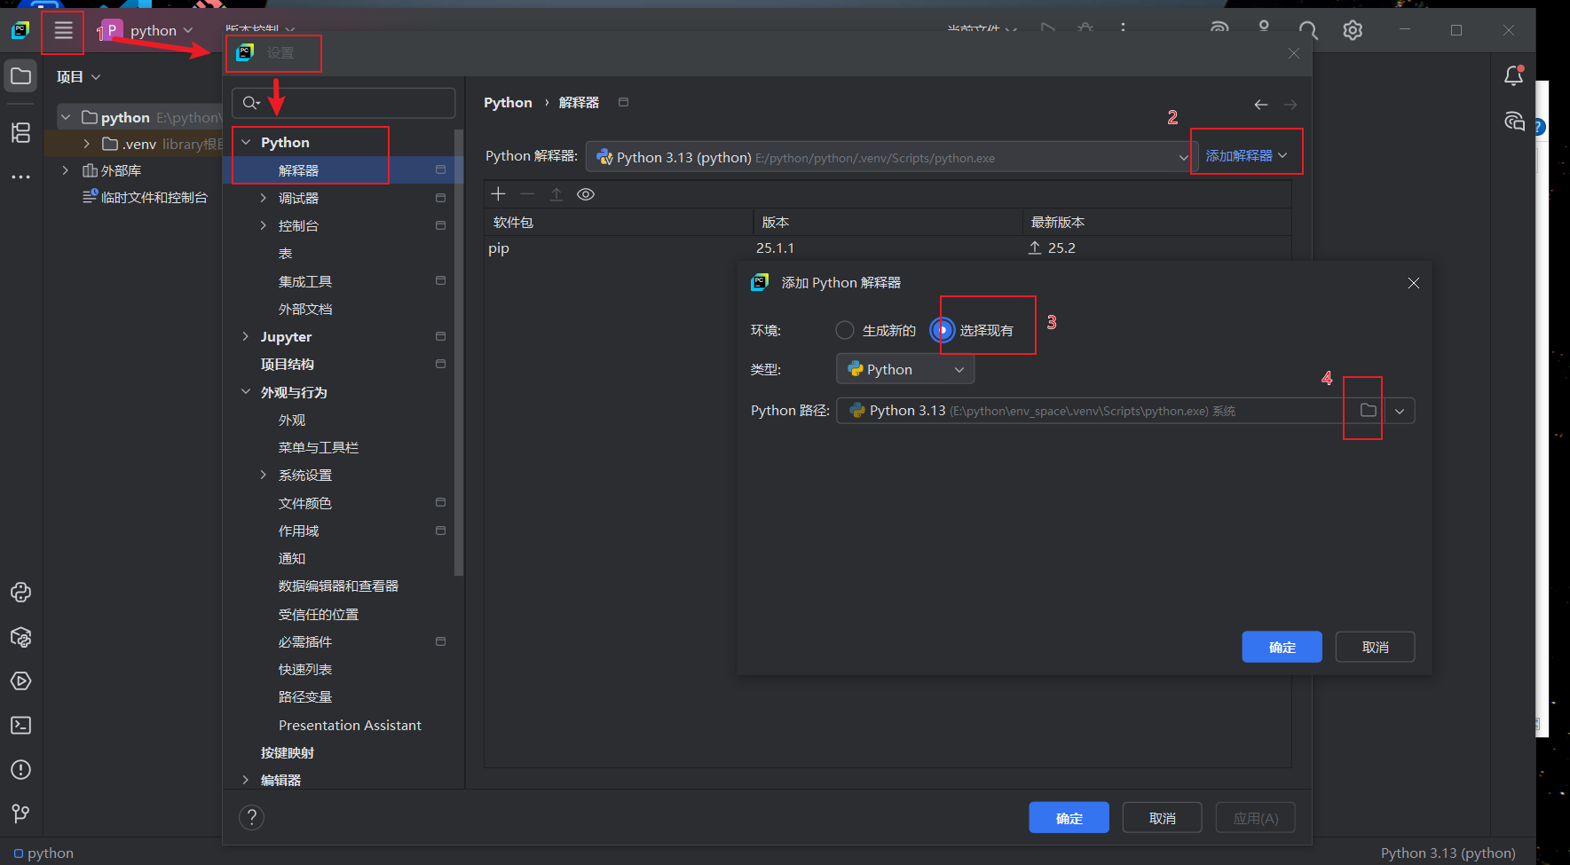Open the Problems tool window icon

click(20, 770)
